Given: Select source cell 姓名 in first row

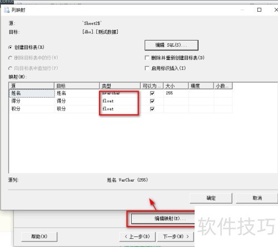Looking at the screenshot, I should tap(32, 93).
